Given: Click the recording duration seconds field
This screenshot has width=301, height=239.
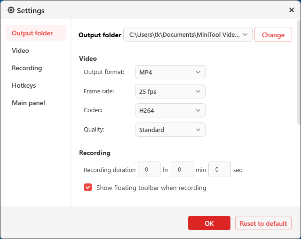Looking at the screenshot, I should tap(220, 169).
